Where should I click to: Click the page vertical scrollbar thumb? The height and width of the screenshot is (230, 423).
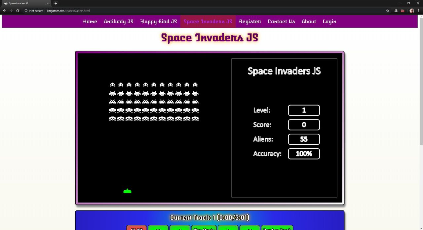[421, 81]
